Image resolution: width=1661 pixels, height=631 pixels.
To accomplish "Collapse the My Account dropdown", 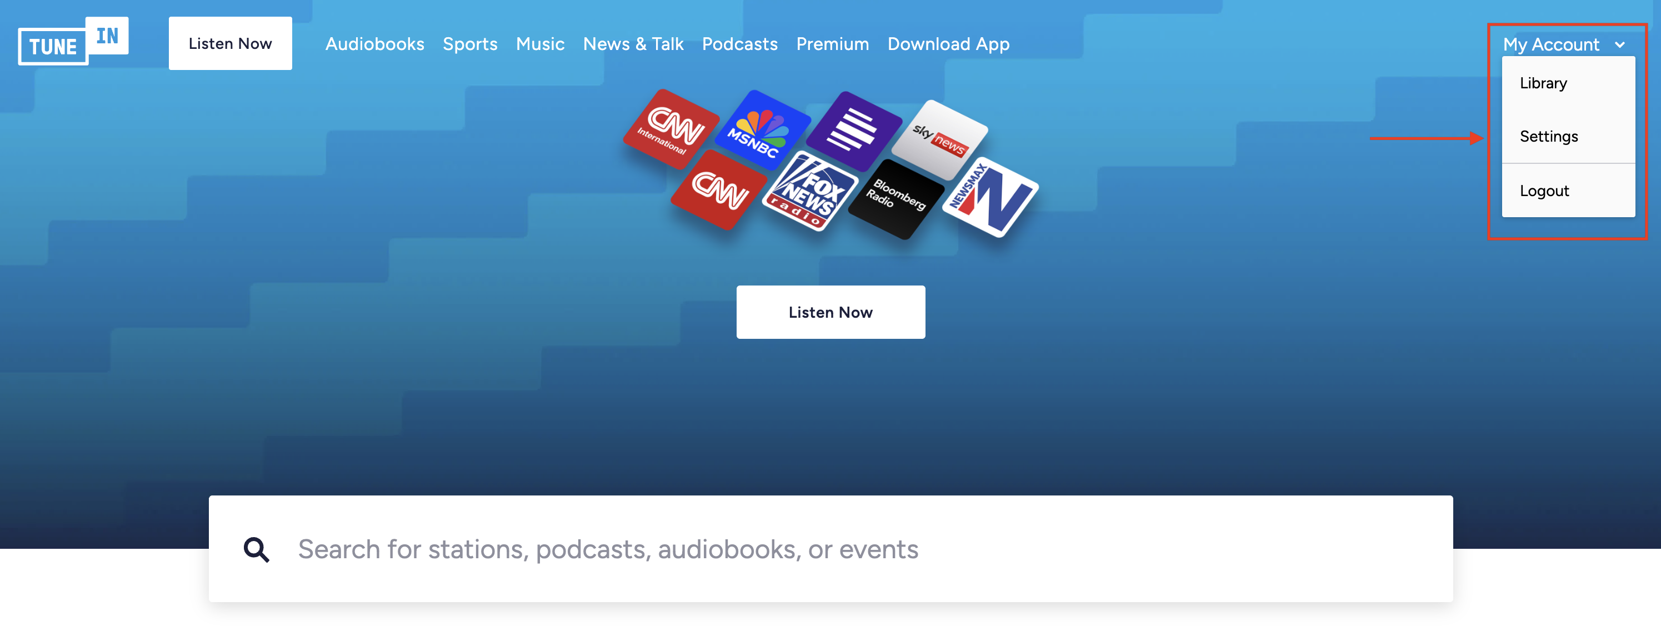I will 1551,44.
